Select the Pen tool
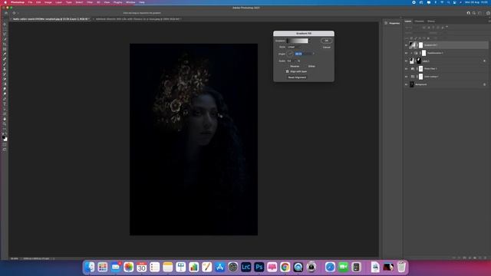Viewport: 491px width, 276px height. pos(5,99)
